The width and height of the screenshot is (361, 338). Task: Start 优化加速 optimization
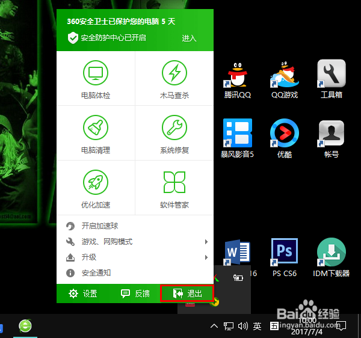click(x=96, y=188)
